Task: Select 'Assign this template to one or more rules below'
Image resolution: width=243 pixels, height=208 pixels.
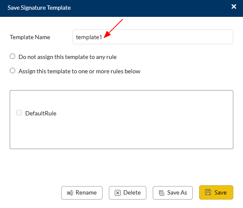Action: pyautogui.click(x=12, y=71)
